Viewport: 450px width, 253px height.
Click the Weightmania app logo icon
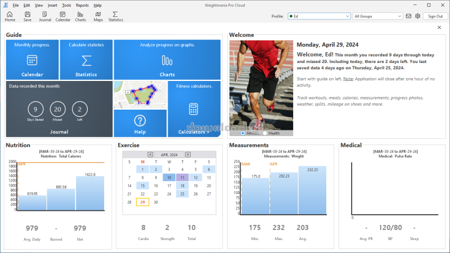tap(6, 5)
